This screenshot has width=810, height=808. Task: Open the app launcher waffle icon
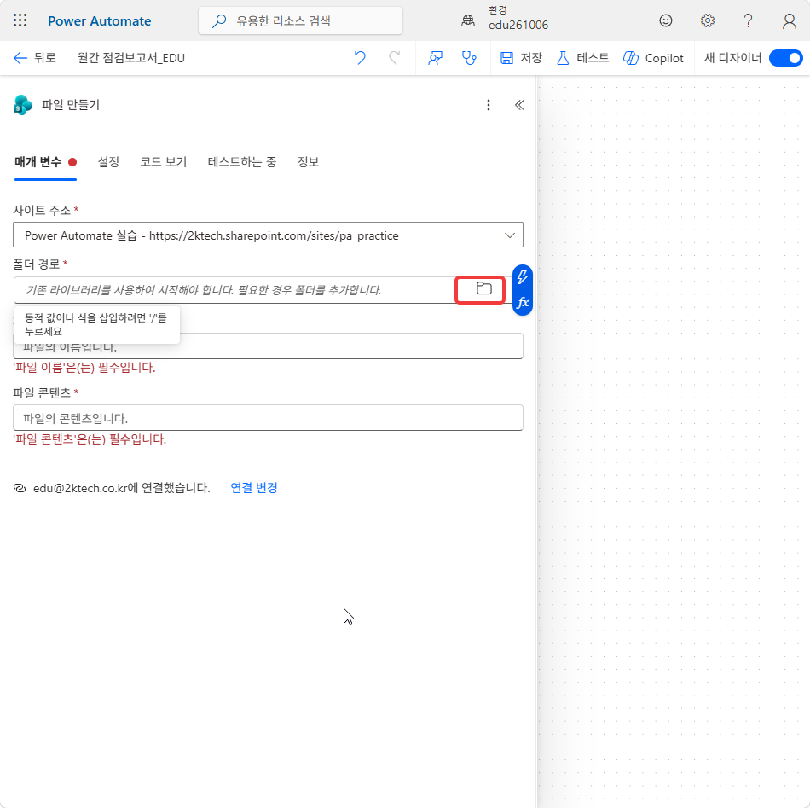20,20
